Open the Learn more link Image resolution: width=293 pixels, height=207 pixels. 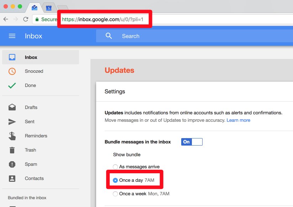pyautogui.click(x=238, y=120)
